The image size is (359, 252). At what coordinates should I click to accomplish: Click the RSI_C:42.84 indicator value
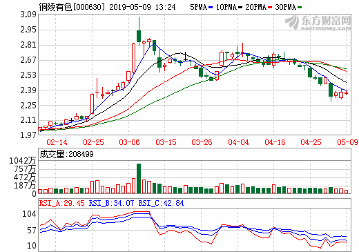pos(161,203)
